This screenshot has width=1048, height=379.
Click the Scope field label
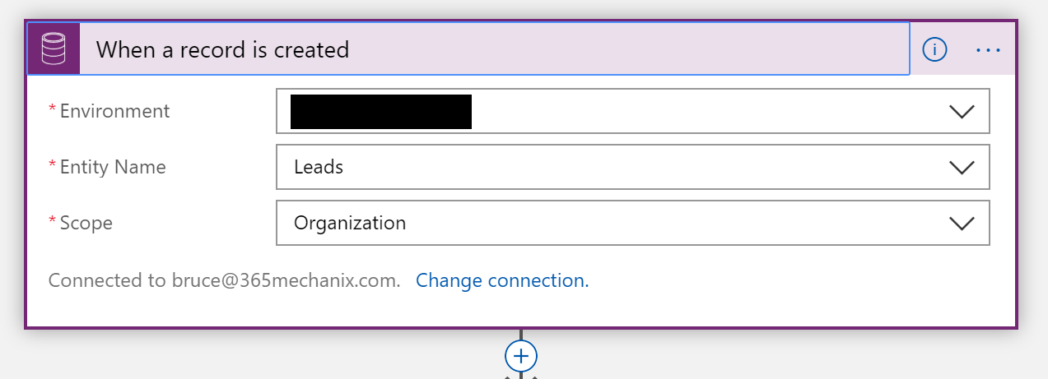click(86, 223)
